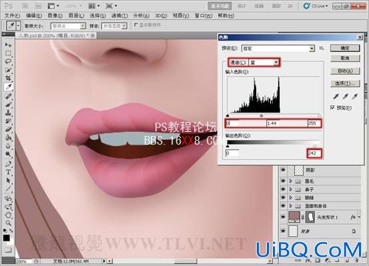Viewport: 369px width, 266px height.
Task: Select the Line shape tool
Action: point(8,189)
